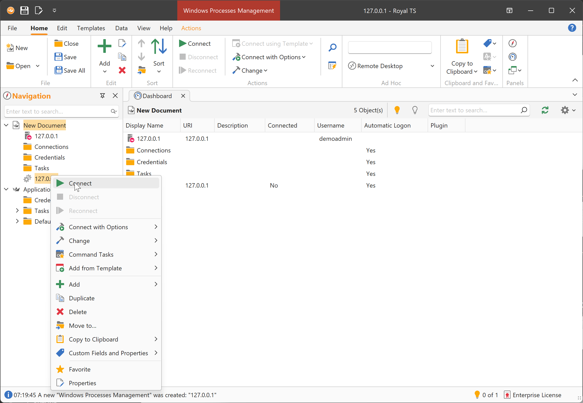
Task: Select Favorite in the context menu
Action: coord(106,369)
